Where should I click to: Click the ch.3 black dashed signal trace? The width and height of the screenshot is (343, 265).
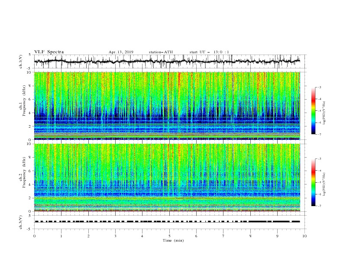coord(167,222)
